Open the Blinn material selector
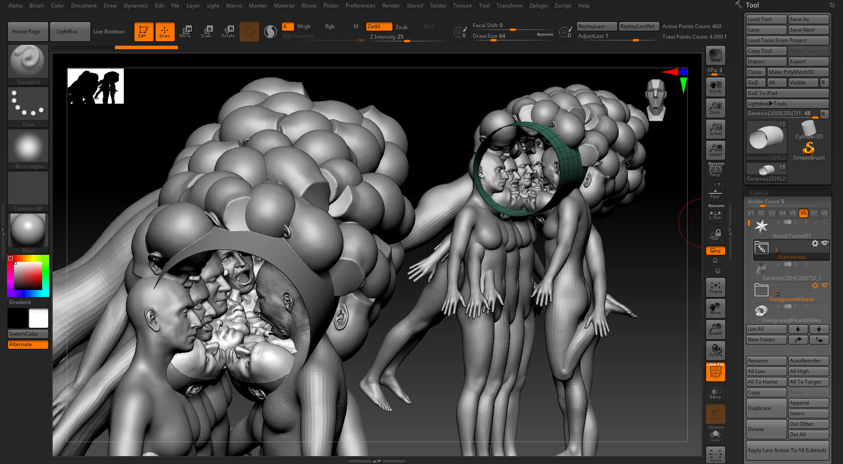The image size is (843, 464). point(28,234)
